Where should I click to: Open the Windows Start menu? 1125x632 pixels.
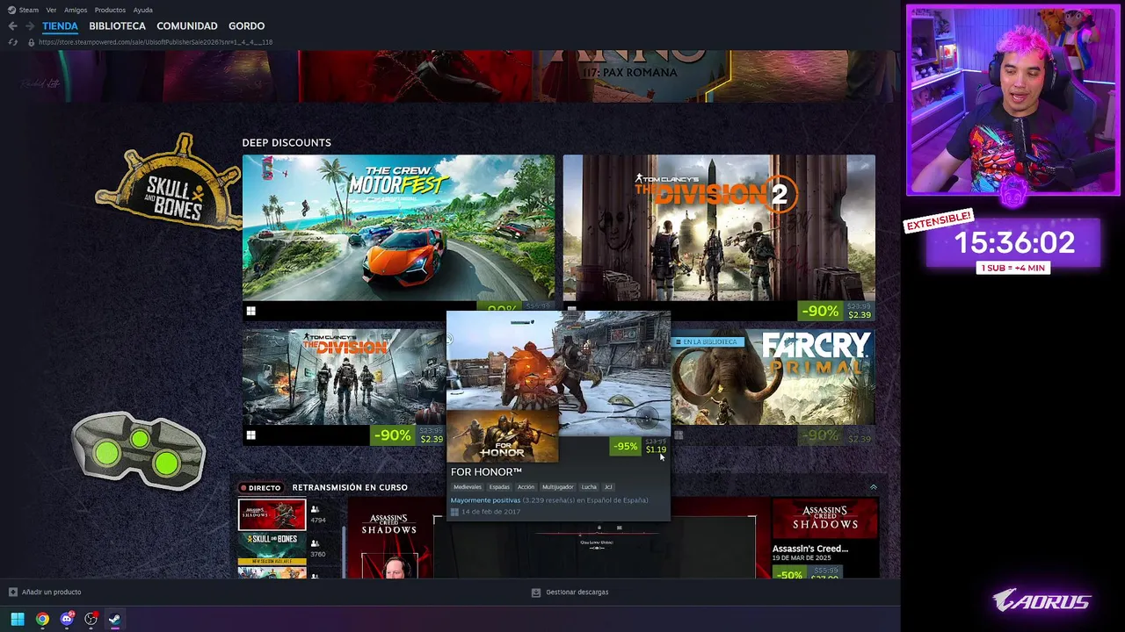(x=18, y=619)
